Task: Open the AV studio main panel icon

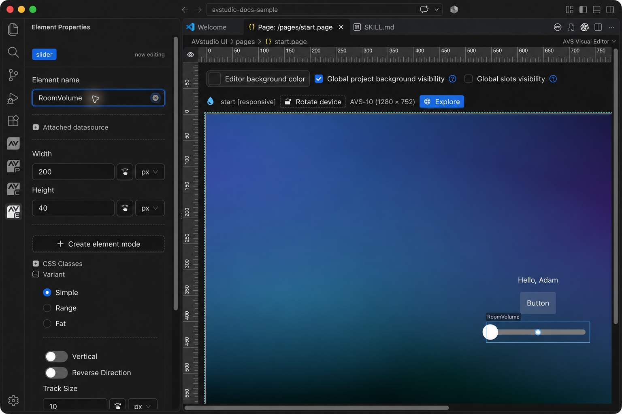Action: coord(13,144)
